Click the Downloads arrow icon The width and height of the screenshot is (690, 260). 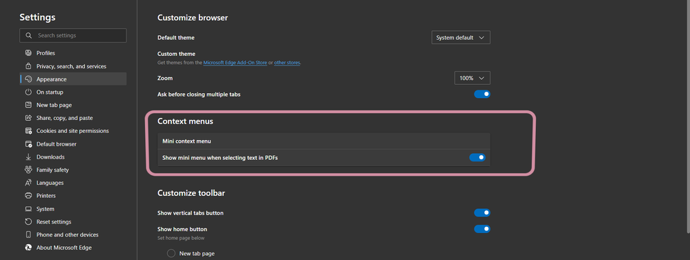click(28, 157)
